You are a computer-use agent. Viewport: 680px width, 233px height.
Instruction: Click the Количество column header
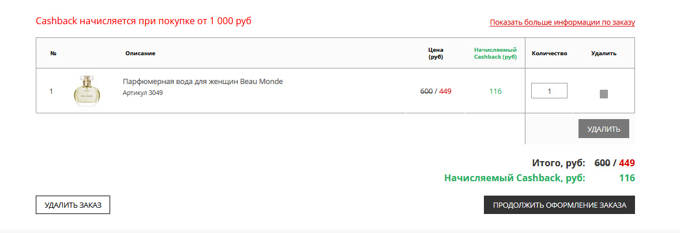click(x=550, y=53)
